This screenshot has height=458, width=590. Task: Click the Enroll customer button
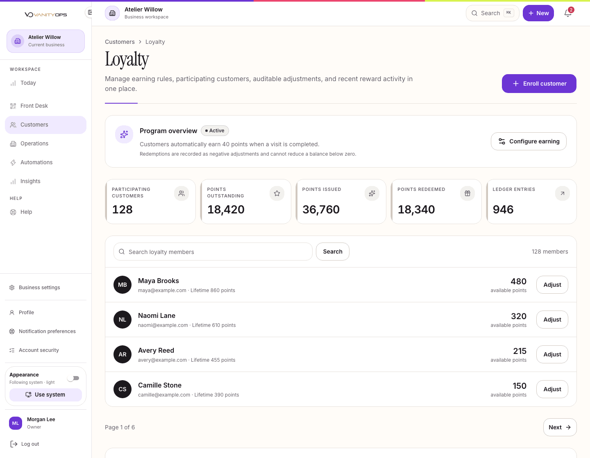click(x=539, y=84)
